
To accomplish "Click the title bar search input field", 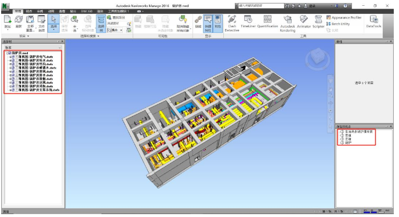I will [261, 5].
